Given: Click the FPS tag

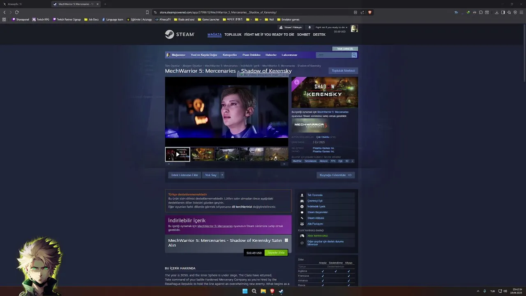Looking at the screenshot, I should coord(333,161).
